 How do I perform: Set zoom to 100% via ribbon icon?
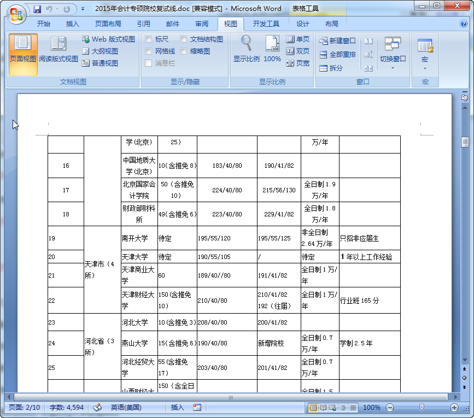coord(272,49)
